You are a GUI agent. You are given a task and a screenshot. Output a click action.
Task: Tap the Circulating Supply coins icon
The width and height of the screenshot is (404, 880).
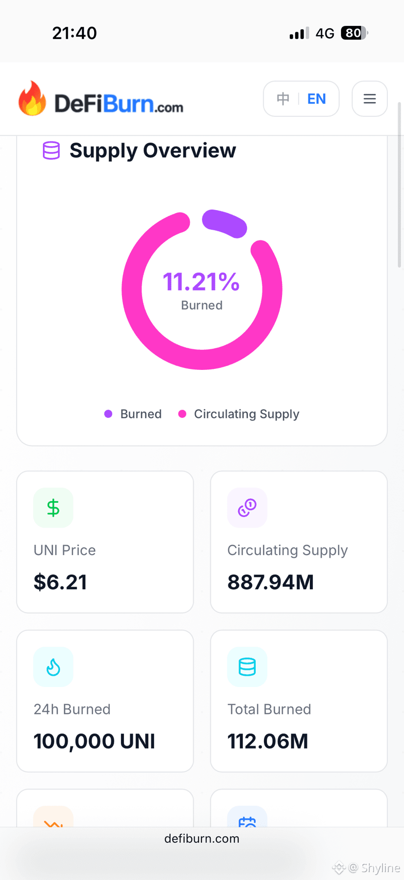click(247, 508)
